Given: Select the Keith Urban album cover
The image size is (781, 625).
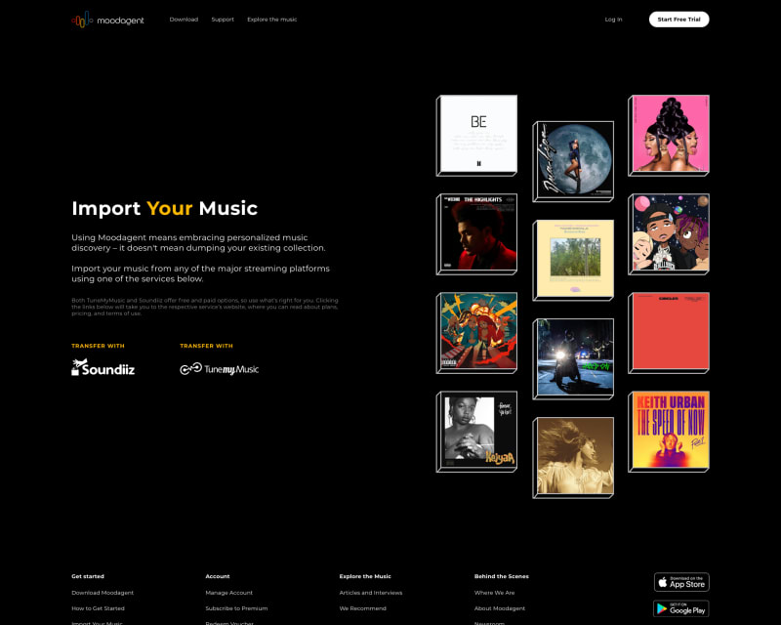Looking at the screenshot, I should (669, 431).
